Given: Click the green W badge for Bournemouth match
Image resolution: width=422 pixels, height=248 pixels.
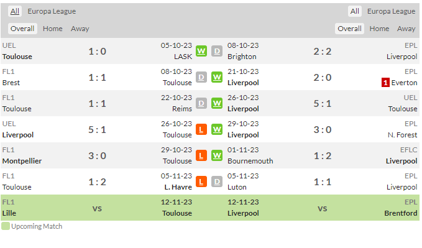Looking at the screenshot, I should (x=217, y=155).
